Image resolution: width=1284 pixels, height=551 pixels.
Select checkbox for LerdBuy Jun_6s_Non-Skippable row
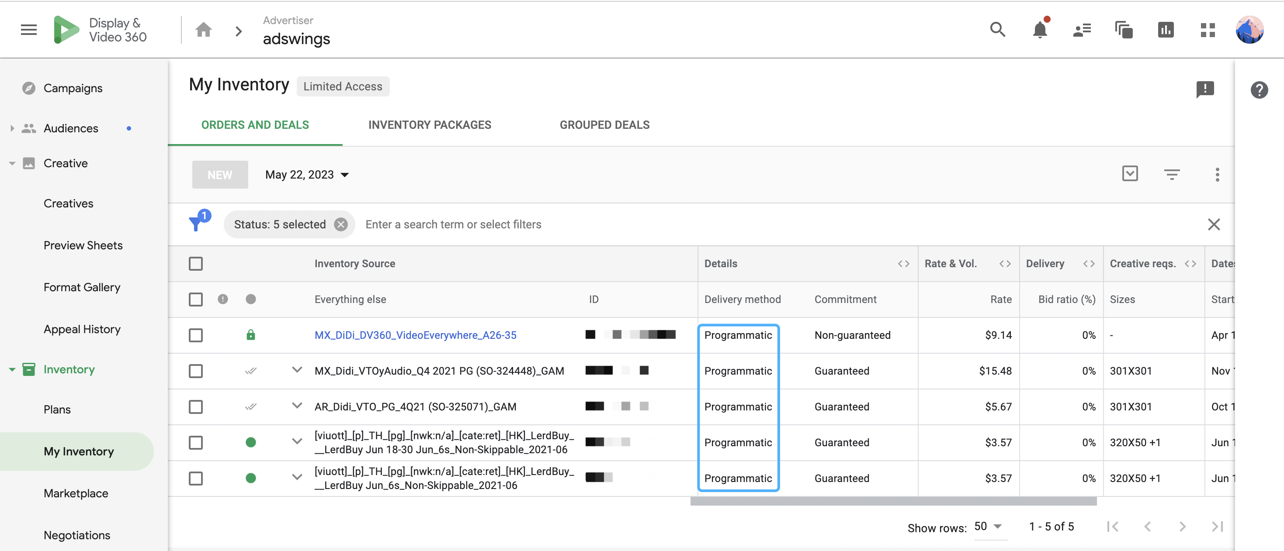pos(196,479)
